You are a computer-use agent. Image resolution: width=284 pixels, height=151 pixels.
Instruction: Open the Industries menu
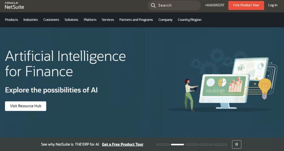click(31, 20)
